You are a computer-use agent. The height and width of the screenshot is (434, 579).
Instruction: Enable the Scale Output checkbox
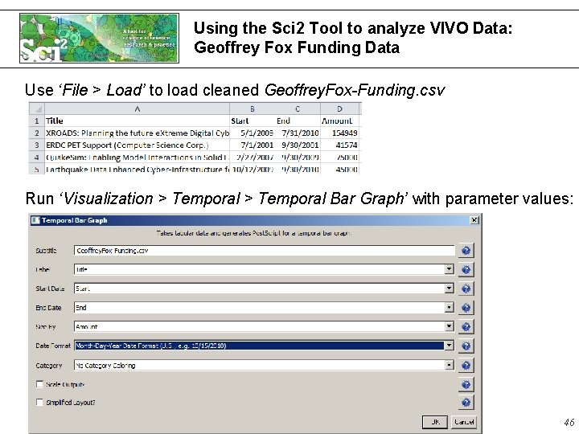point(40,384)
